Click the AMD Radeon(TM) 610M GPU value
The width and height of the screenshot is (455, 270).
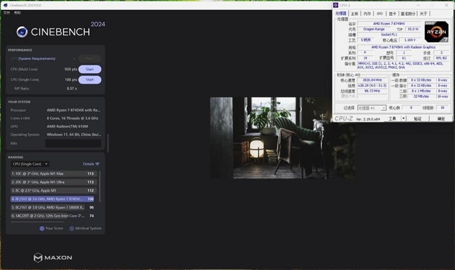(67, 126)
